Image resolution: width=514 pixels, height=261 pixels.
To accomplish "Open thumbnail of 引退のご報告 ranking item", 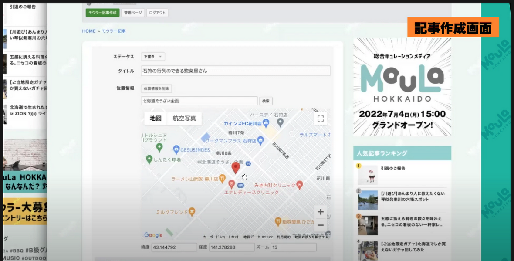I will coord(368,175).
